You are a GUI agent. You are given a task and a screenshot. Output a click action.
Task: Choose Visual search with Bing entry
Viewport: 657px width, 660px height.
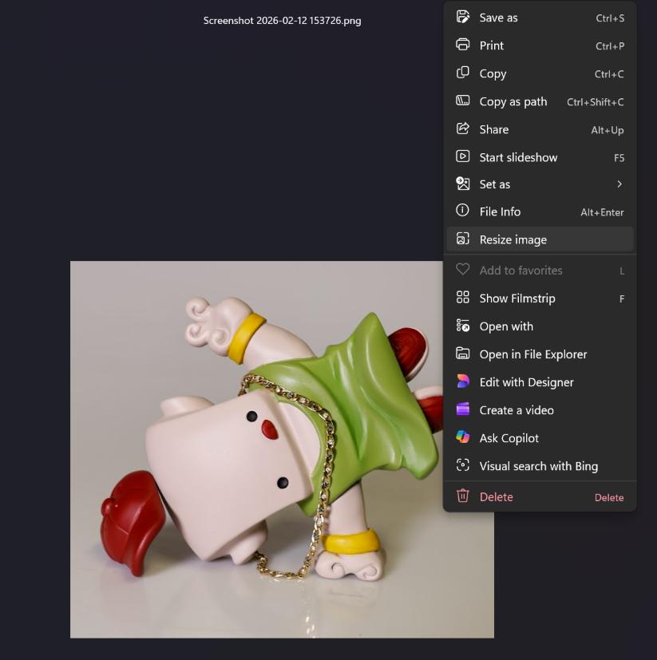pyautogui.click(x=540, y=466)
